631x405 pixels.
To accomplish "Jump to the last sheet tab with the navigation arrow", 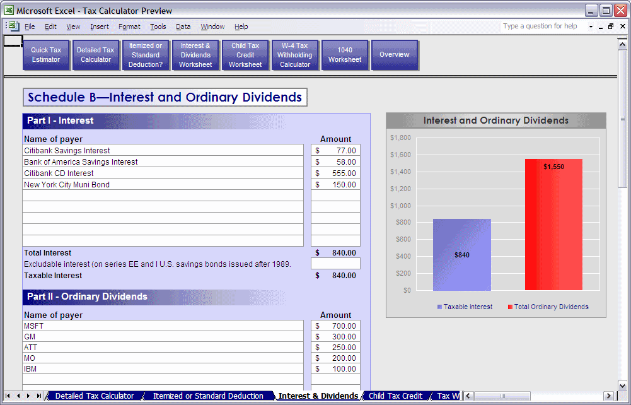I will pyautogui.click(x=38, y=396).
